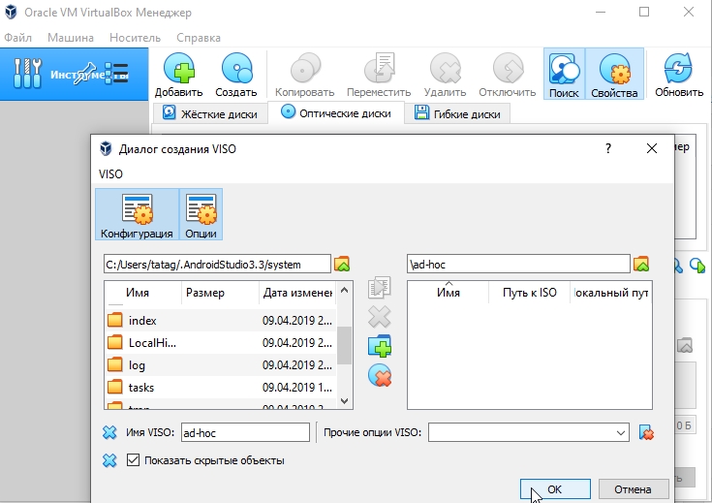The height and width of the screenshot is (503, 712).
Task: Open the Справка menu
Action: click(x=199, y=38)
